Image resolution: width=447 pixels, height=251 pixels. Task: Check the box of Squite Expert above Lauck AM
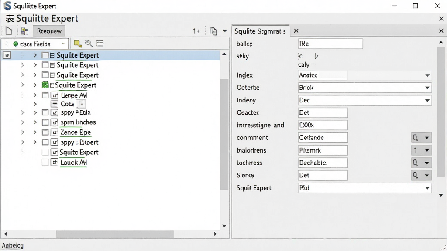[45, 152]
